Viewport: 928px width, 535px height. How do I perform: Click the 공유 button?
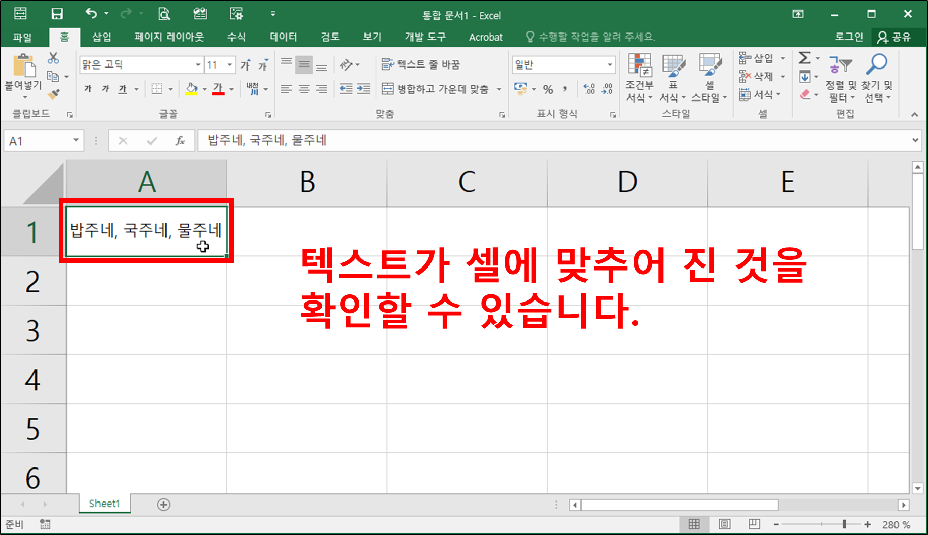896,37
